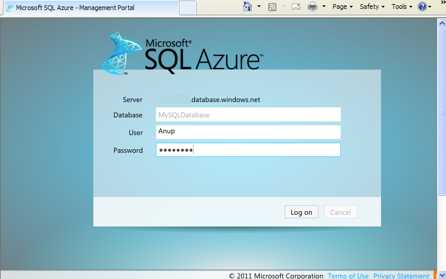Open the Print options dropdown arrow
Image resolution: width=446 pixels, height=279 pixels.
tap(323, 6)
